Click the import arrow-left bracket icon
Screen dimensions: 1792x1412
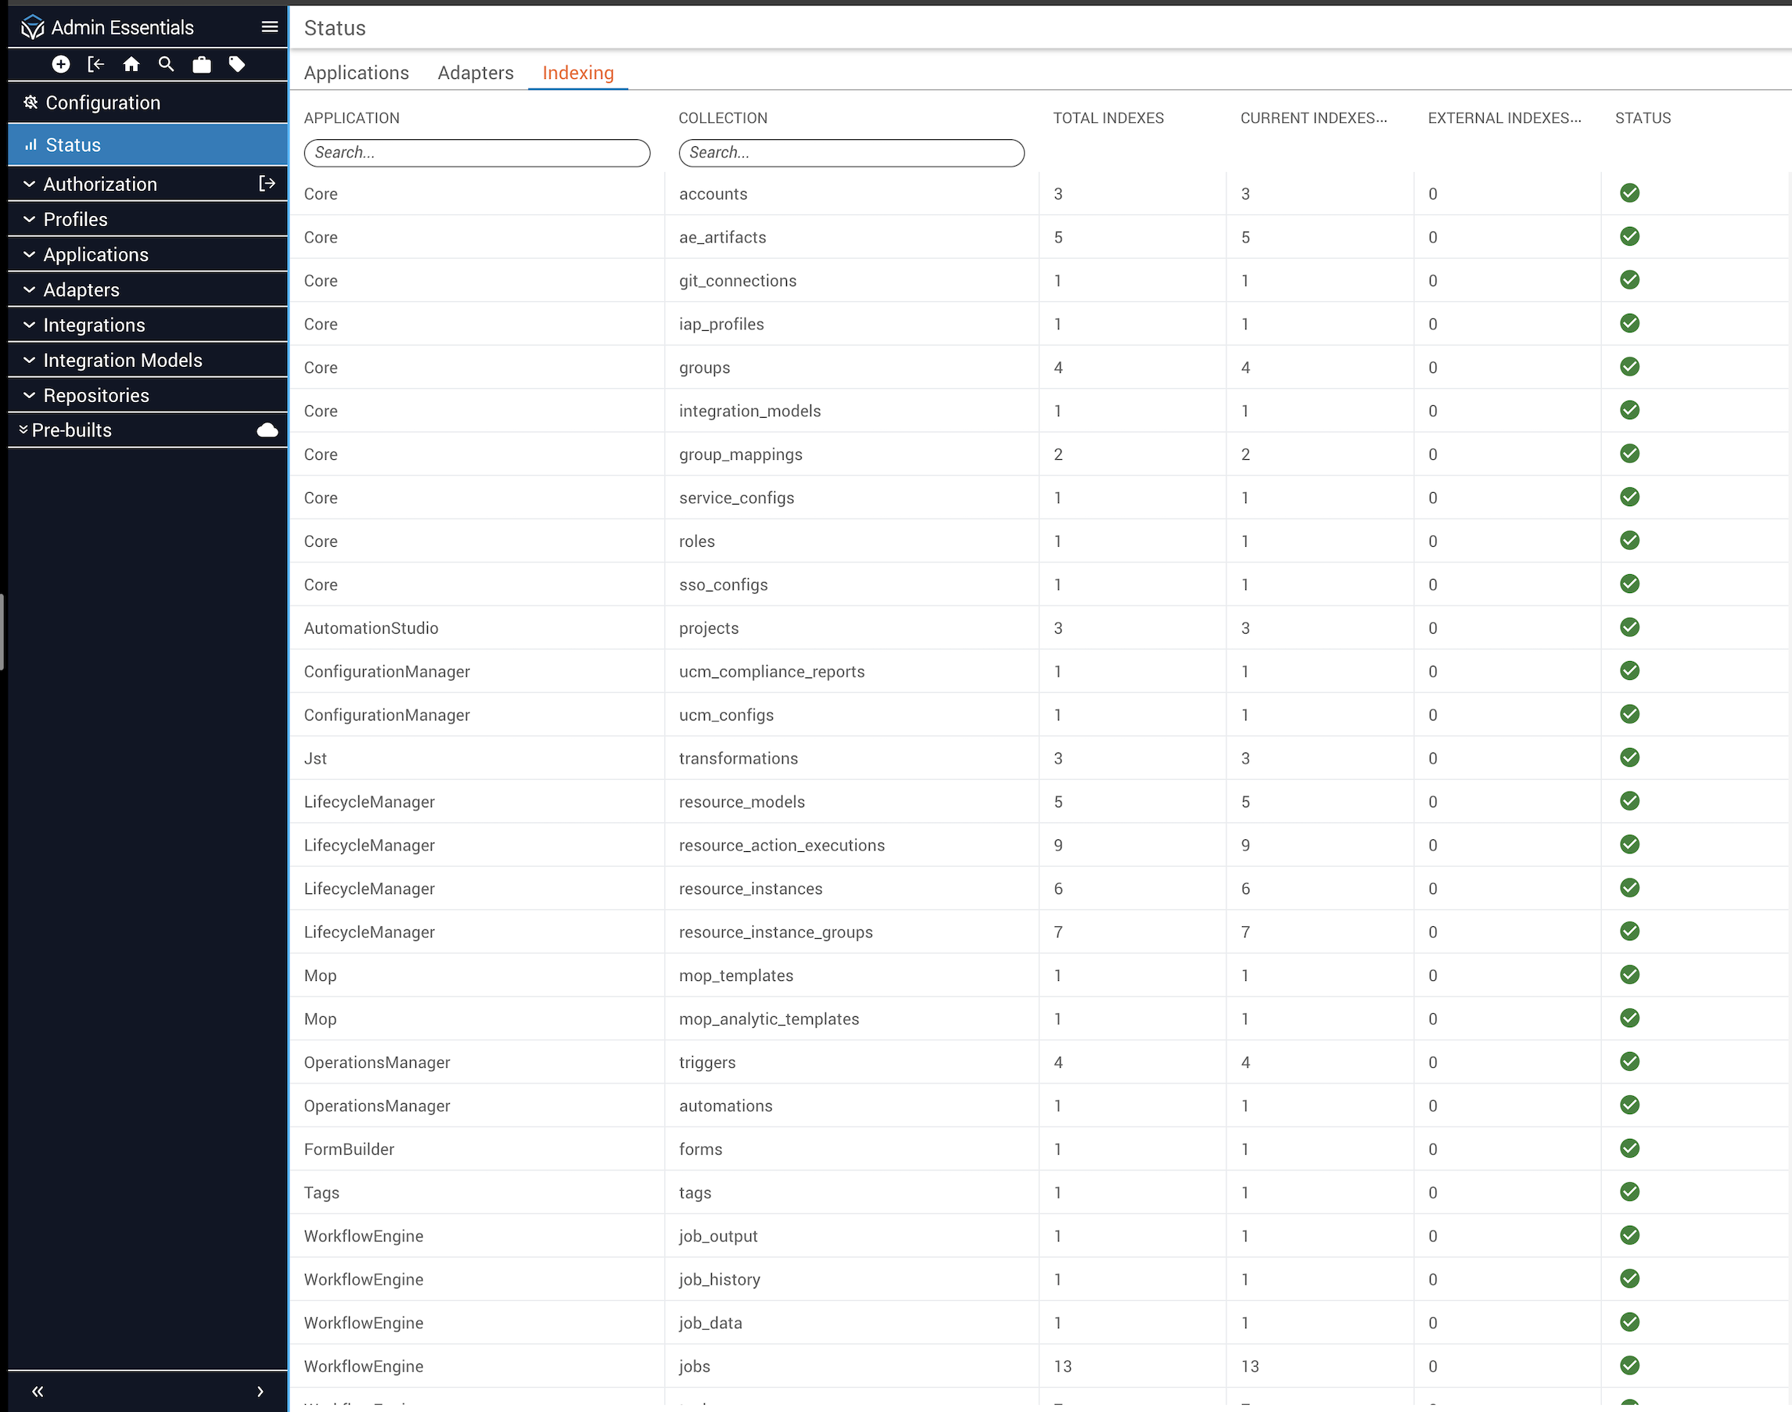[x=96, y=64]
